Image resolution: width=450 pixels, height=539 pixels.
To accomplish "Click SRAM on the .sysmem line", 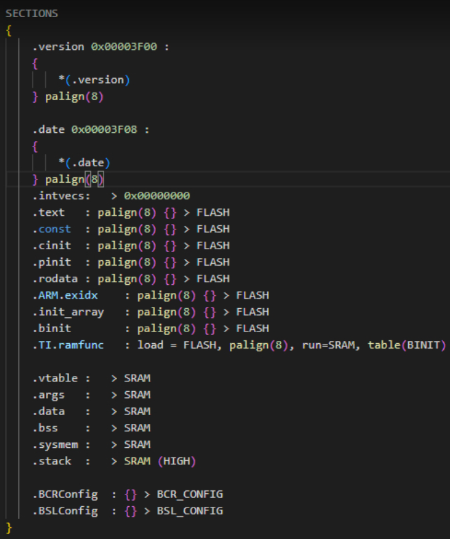I will (x=137, y=444).
